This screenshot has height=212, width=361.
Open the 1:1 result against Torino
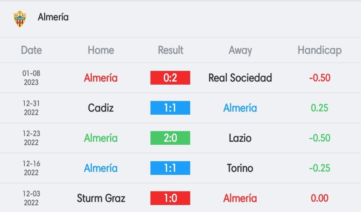coord(170,168)
